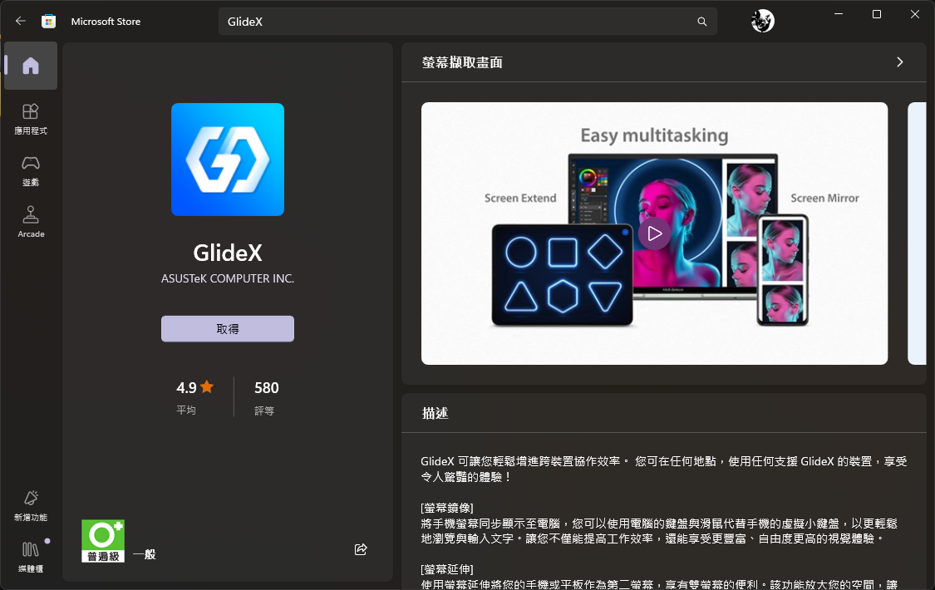Open the user profile avatar

tap(762, 22)
